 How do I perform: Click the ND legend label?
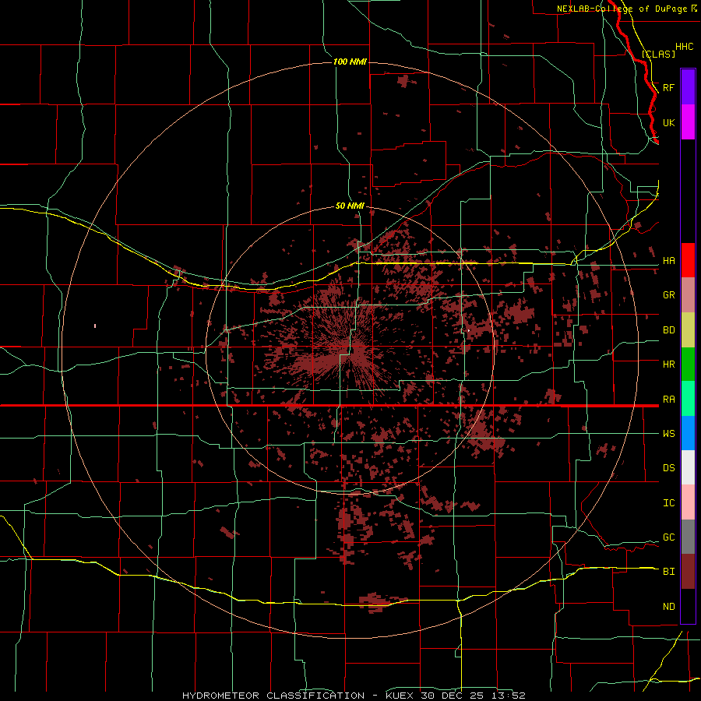click(668, 606)
